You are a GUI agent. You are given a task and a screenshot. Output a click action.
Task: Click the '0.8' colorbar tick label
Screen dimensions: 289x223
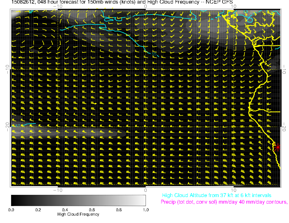click(119, 210)
